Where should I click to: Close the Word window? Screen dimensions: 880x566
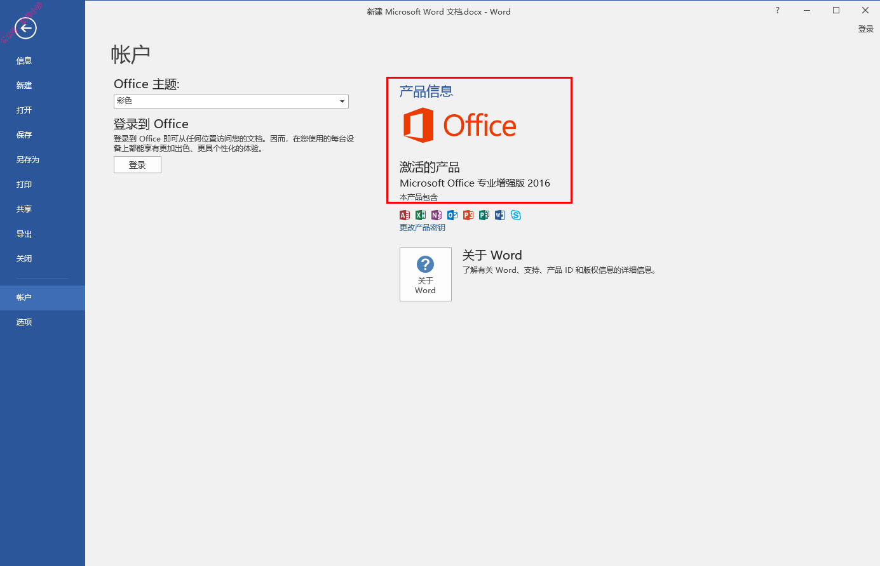coord(865,10)
